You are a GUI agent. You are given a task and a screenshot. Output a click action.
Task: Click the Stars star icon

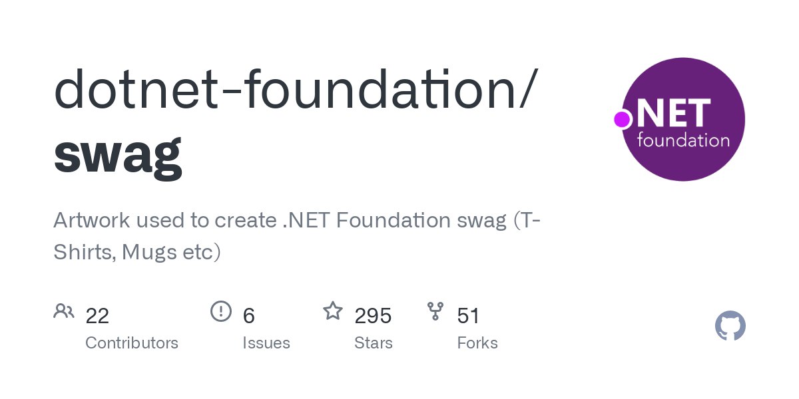333,311
